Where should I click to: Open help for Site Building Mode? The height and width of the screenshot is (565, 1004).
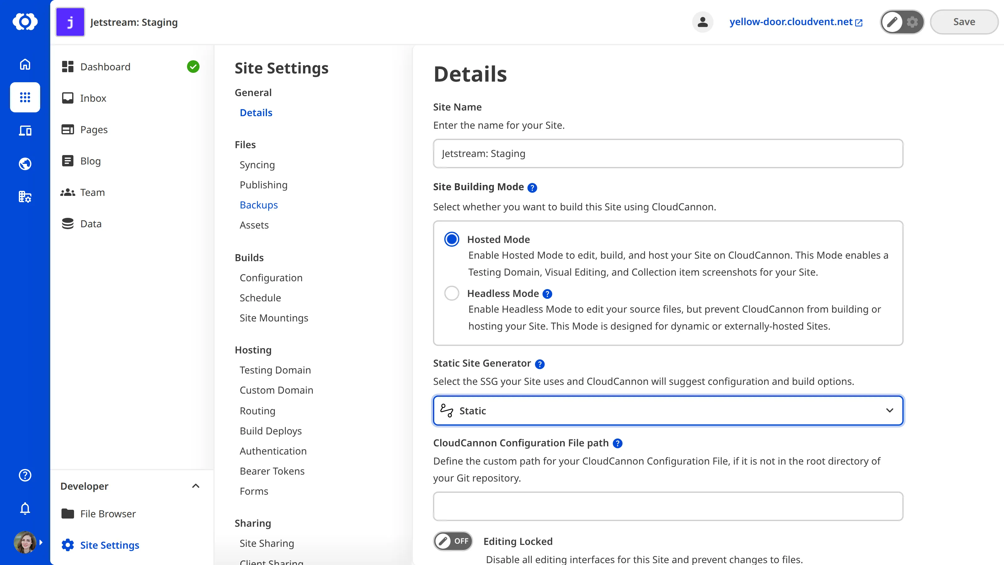click(532, 188)
